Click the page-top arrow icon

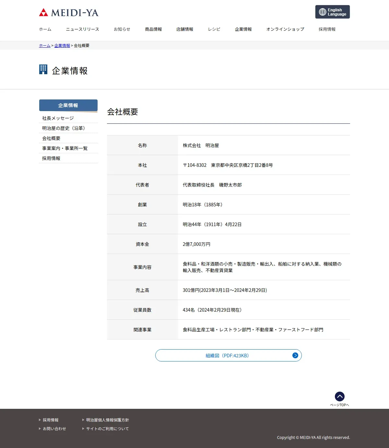340,396
